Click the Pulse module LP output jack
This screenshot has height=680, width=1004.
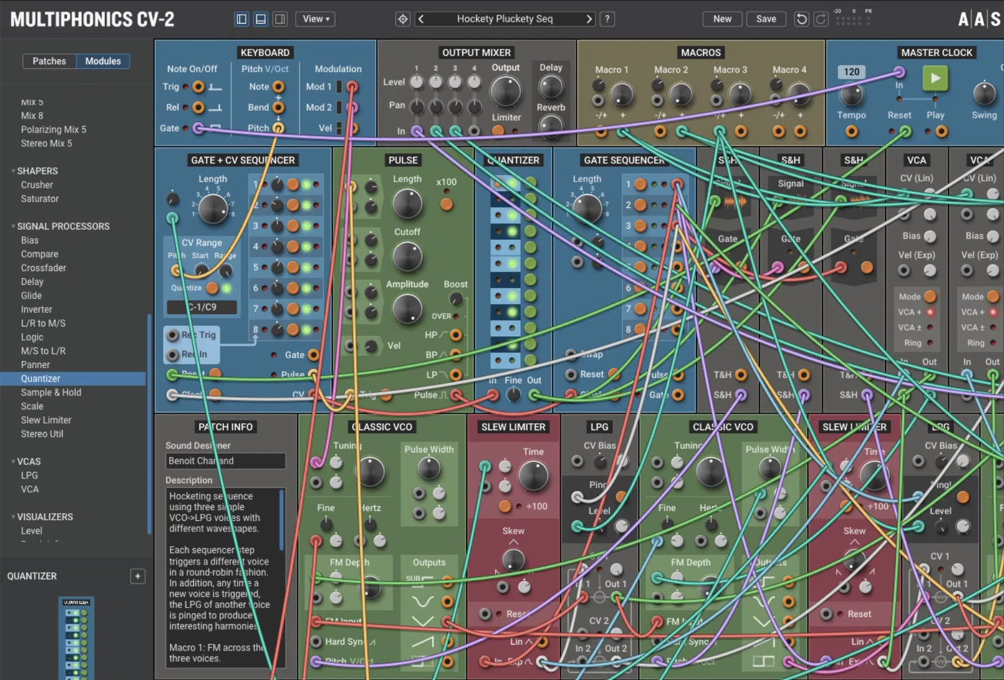(x=455, y=375)
